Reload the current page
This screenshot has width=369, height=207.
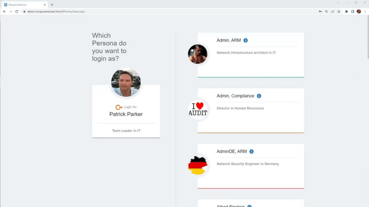pos(17,11)
